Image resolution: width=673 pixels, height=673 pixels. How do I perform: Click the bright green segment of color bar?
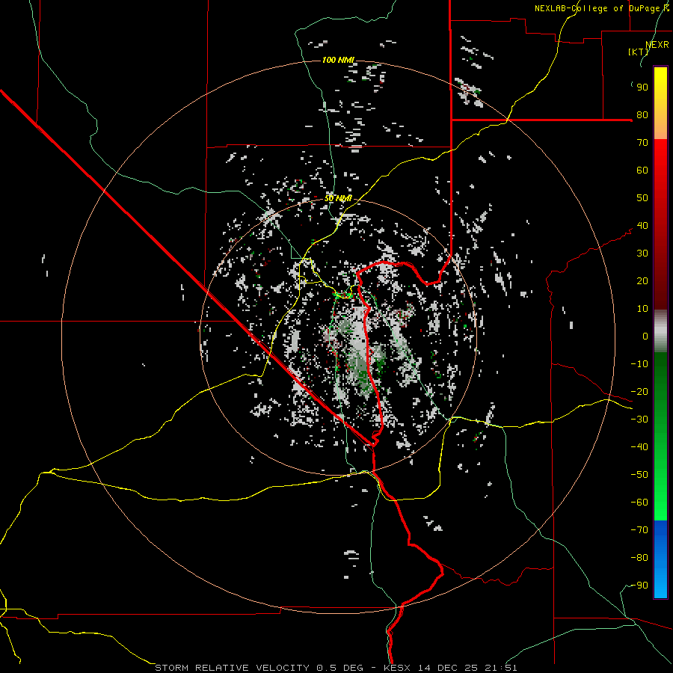[x=660, y=485]
